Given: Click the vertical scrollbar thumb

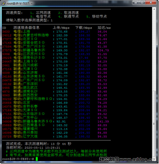Looking at the screenshot, I should 154,124.
